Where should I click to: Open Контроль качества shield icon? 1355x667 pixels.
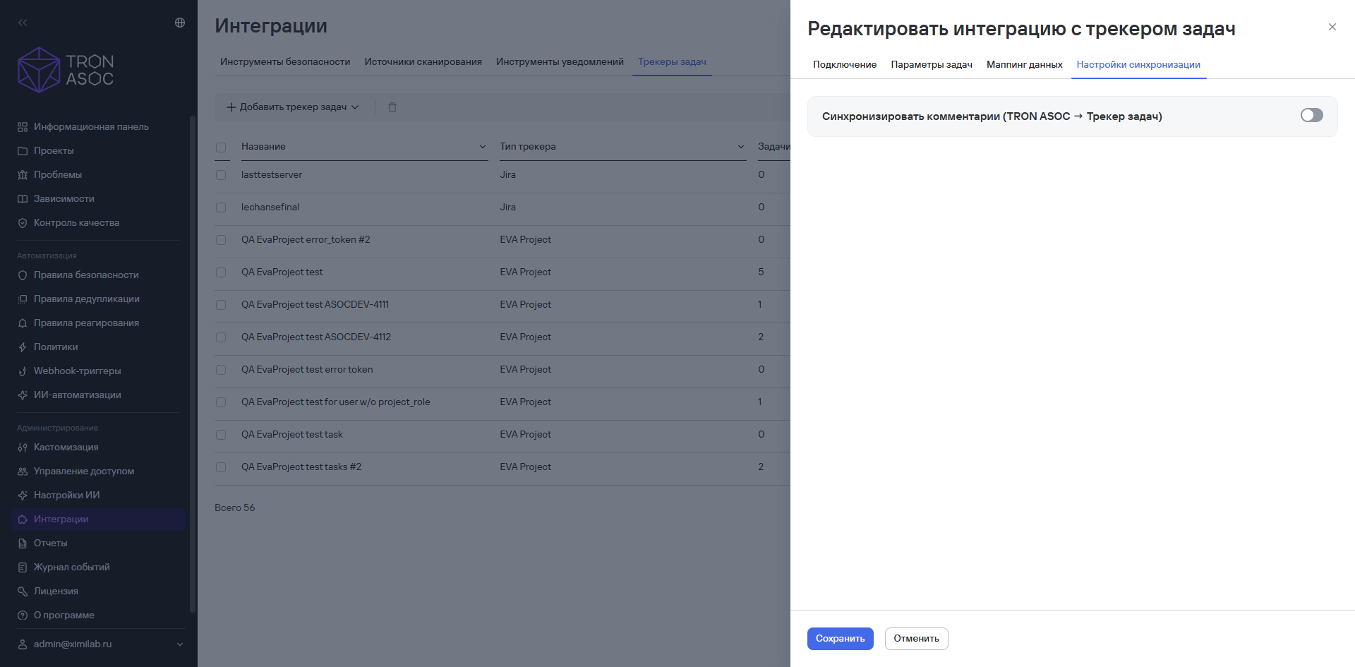(x=23, y=223)
